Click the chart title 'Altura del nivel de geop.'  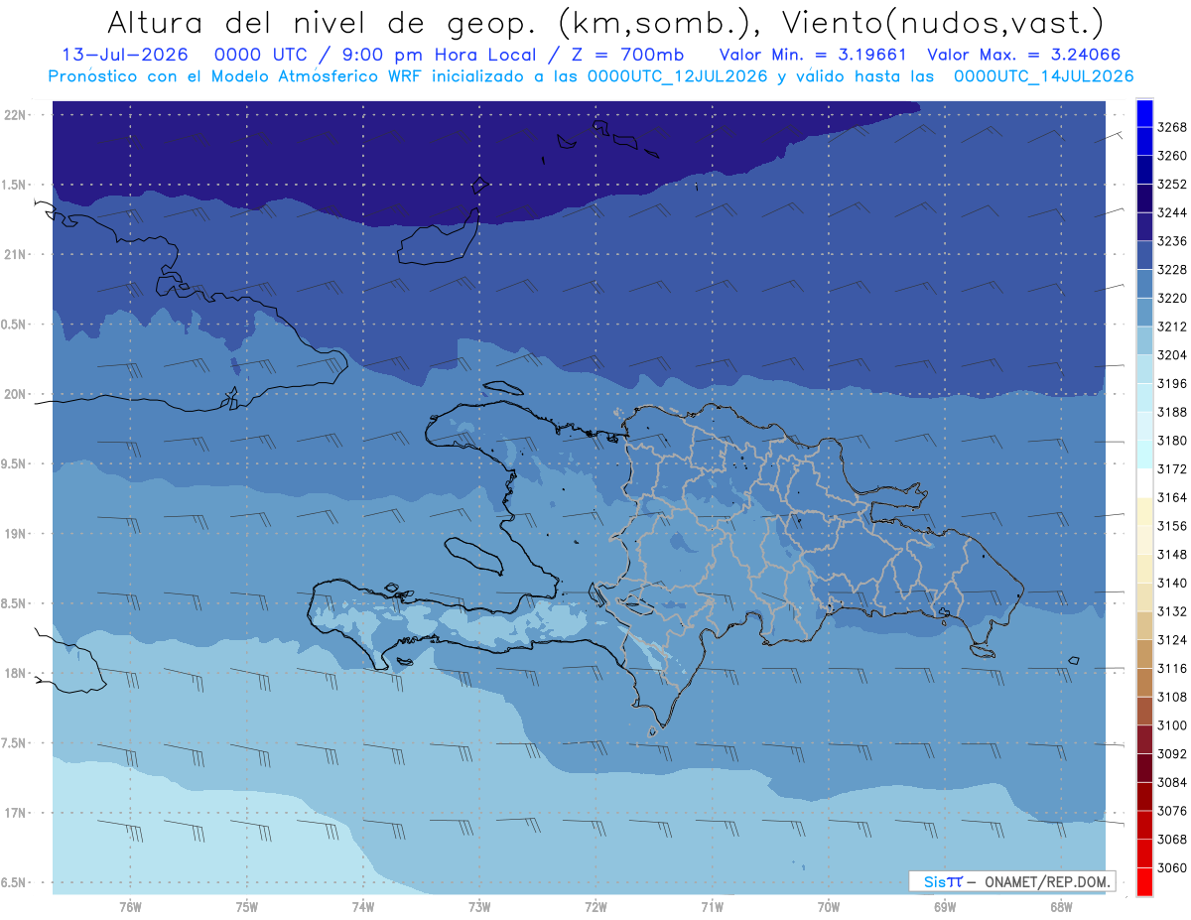coord(324,22)
